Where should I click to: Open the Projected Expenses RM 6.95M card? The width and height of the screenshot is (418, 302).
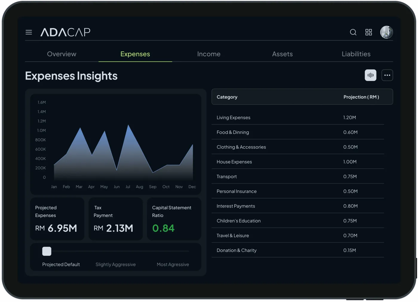(x=57, y=219)
